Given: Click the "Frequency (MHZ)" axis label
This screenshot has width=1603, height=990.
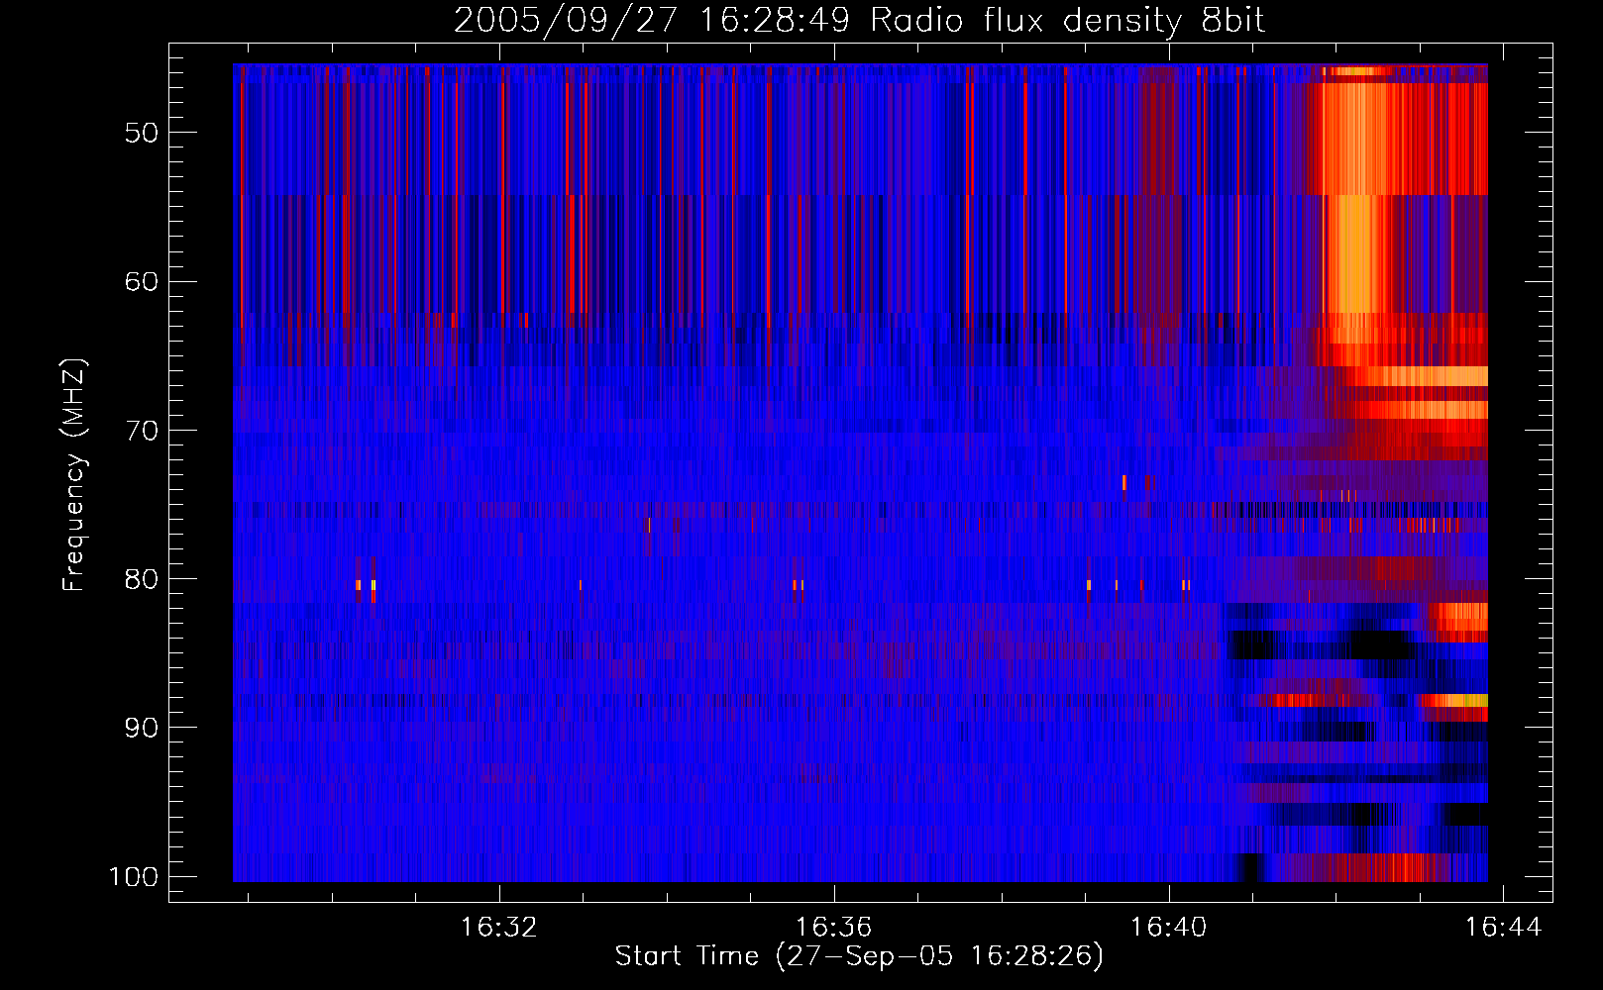Looking at the screenshot, I should tap(74, 475).
